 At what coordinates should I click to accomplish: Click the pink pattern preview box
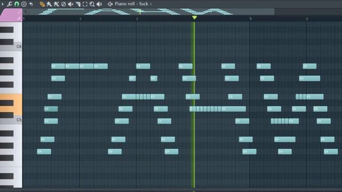pyautogui.click(x=11, y=15)
